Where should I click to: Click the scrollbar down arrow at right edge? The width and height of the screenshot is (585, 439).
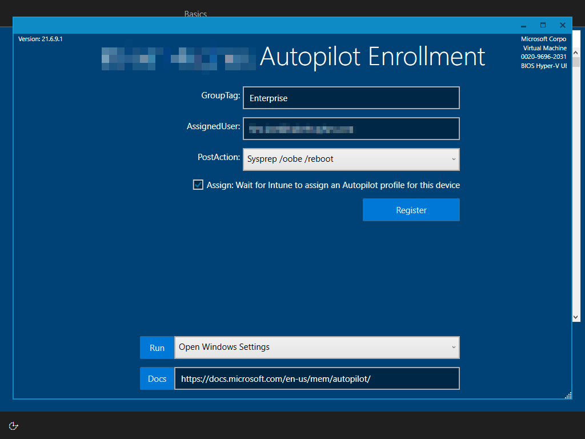pos(576,317)
